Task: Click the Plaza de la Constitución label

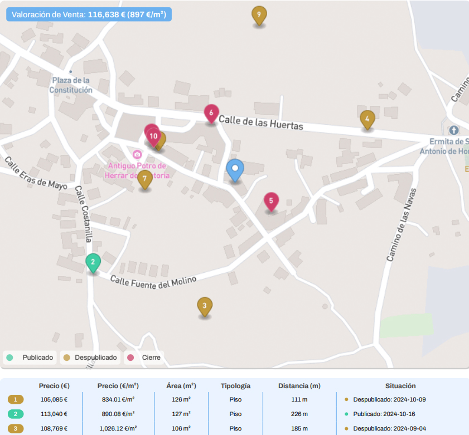Action: tap(71, 85)
